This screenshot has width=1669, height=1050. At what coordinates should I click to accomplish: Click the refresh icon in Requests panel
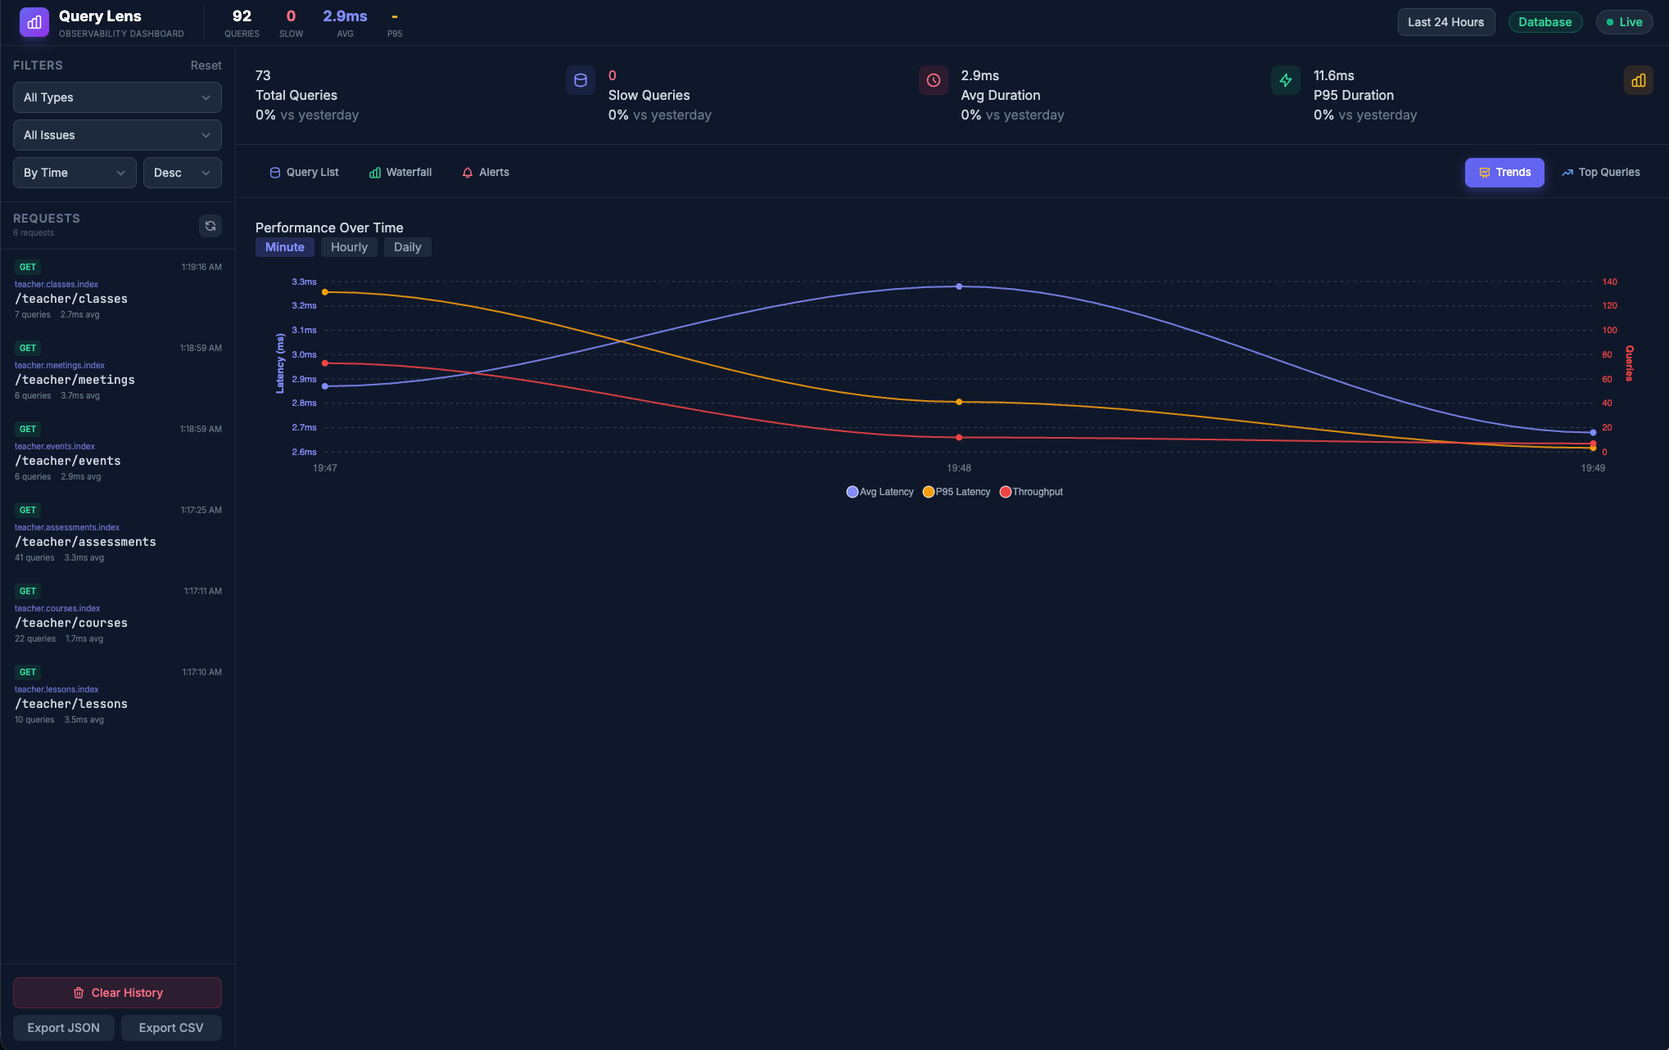(210, 226)
